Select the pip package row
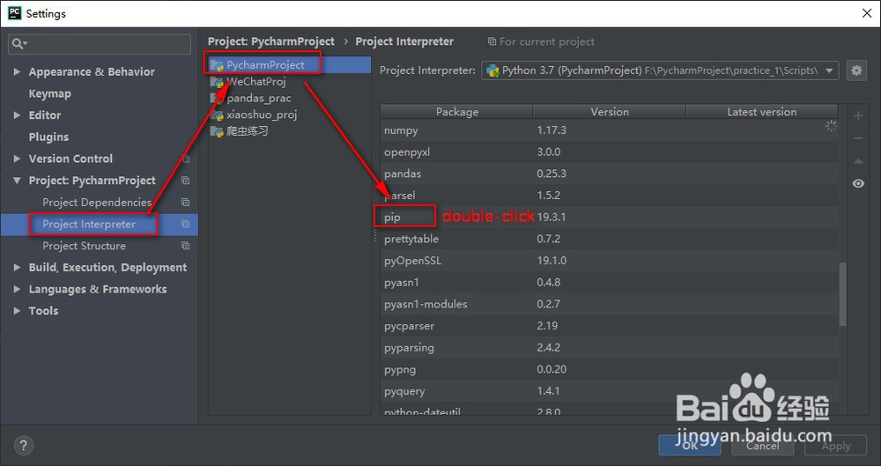881x466 pixels. point(609,217)
